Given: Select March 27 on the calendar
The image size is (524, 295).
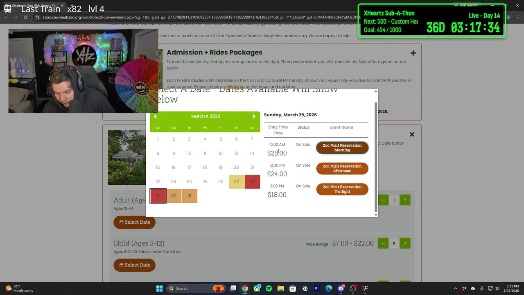Looking at the screenshot, I should click(x=236, y=182).
